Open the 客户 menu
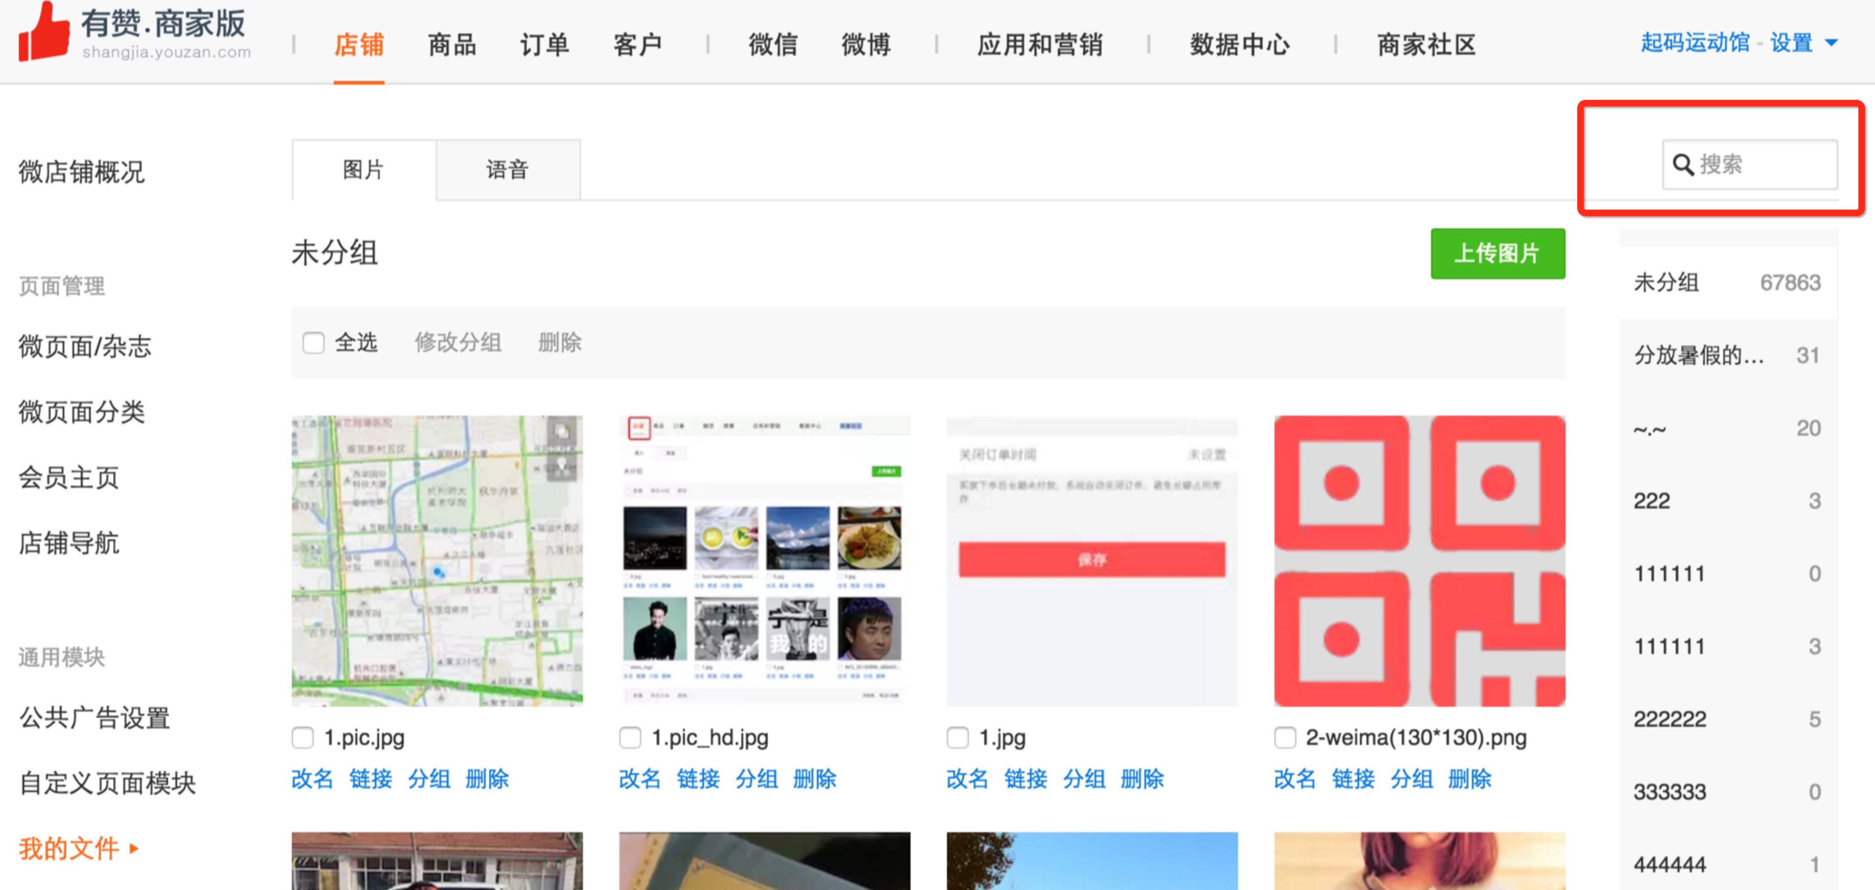The image size is (1875, 890). [x=638, y=45]
